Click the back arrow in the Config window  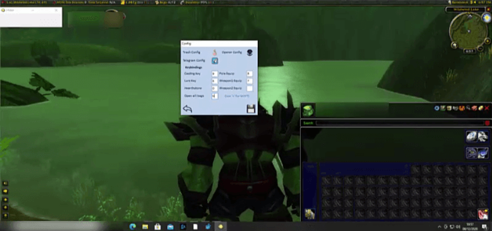[188, 109]
